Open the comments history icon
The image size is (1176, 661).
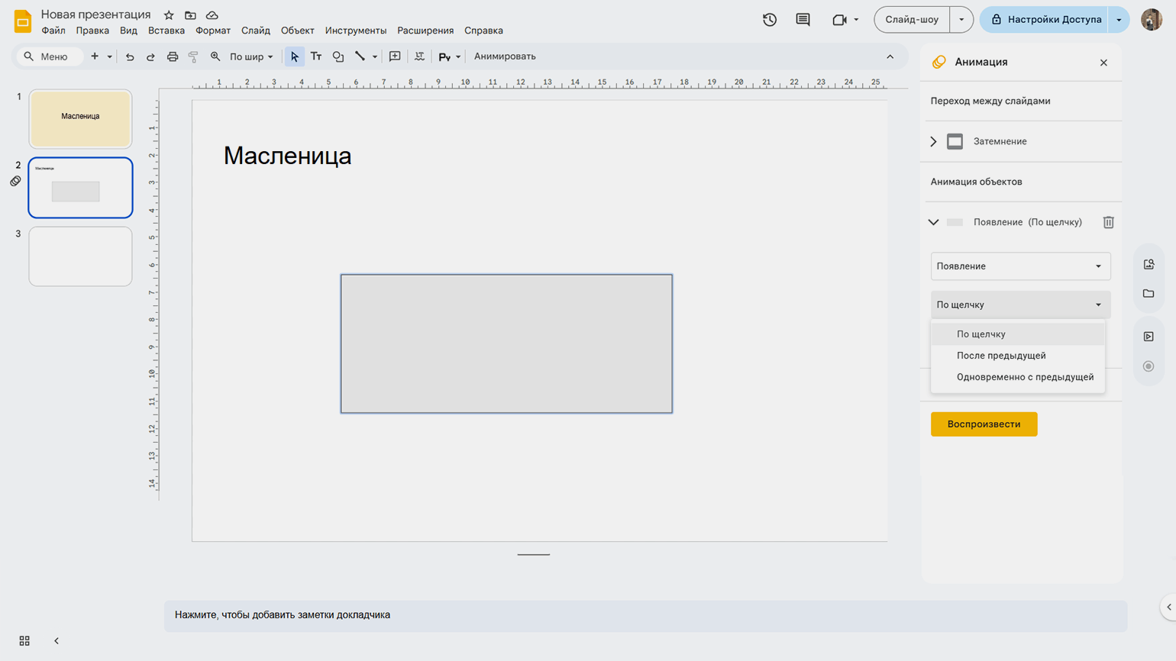pyautogui.click(x=803, y=20)
